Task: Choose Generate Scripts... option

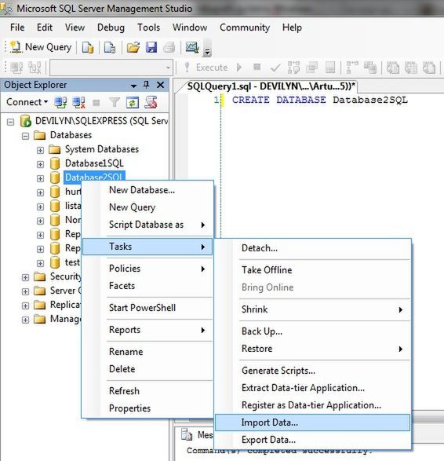Action: click(313, 371)
